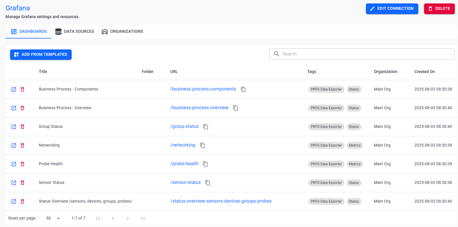Viewport: 458px width, 227px height.
Task: Open the /group-status link
Action: 184,126
